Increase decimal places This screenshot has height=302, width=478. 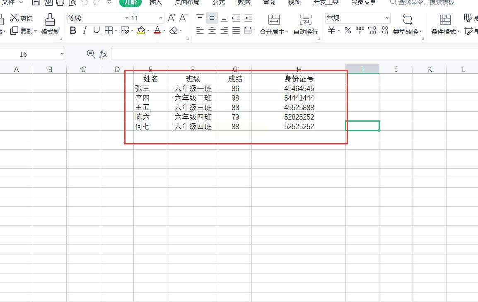pyautogui.click(x=372, y=31)
